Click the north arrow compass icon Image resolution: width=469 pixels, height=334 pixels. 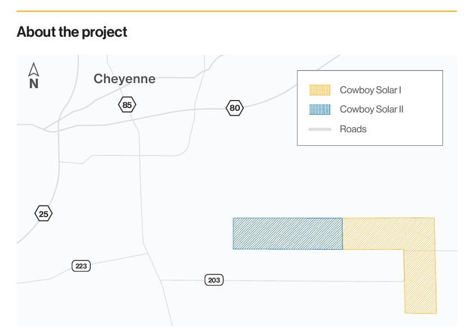(34, 70)
